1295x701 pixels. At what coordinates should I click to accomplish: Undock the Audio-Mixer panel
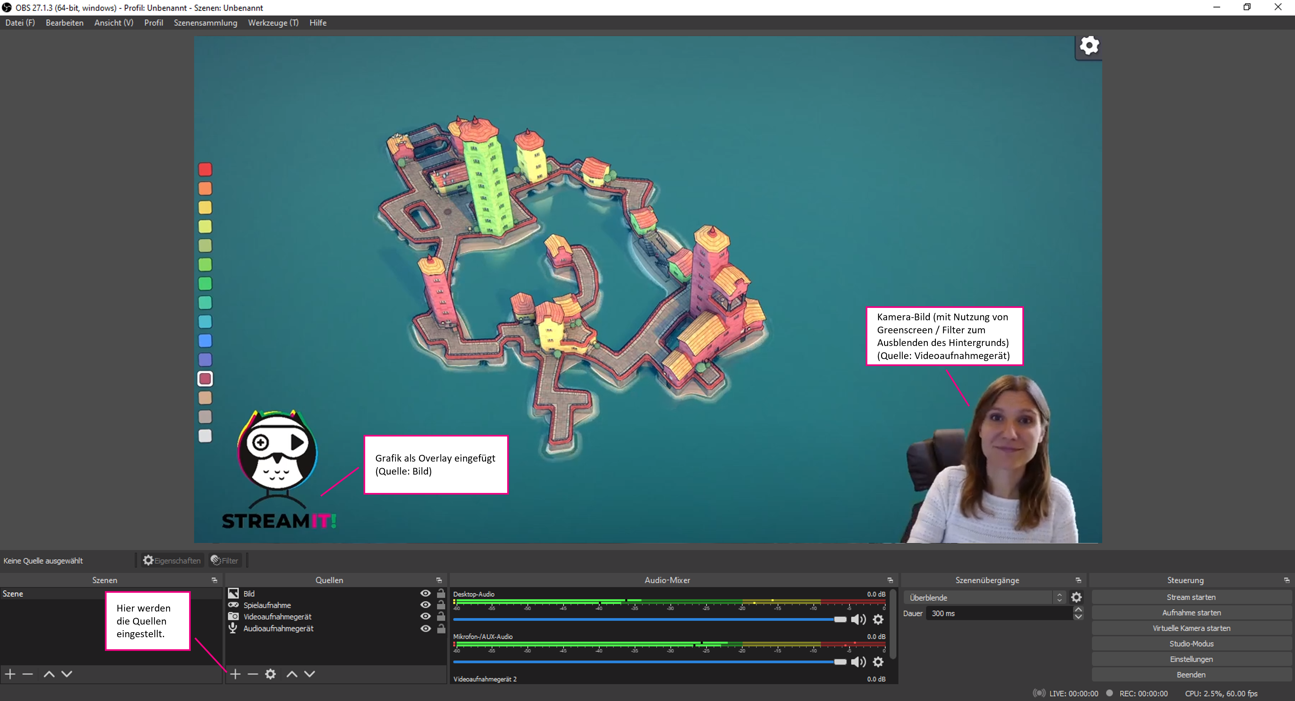[x=890, y=580]
